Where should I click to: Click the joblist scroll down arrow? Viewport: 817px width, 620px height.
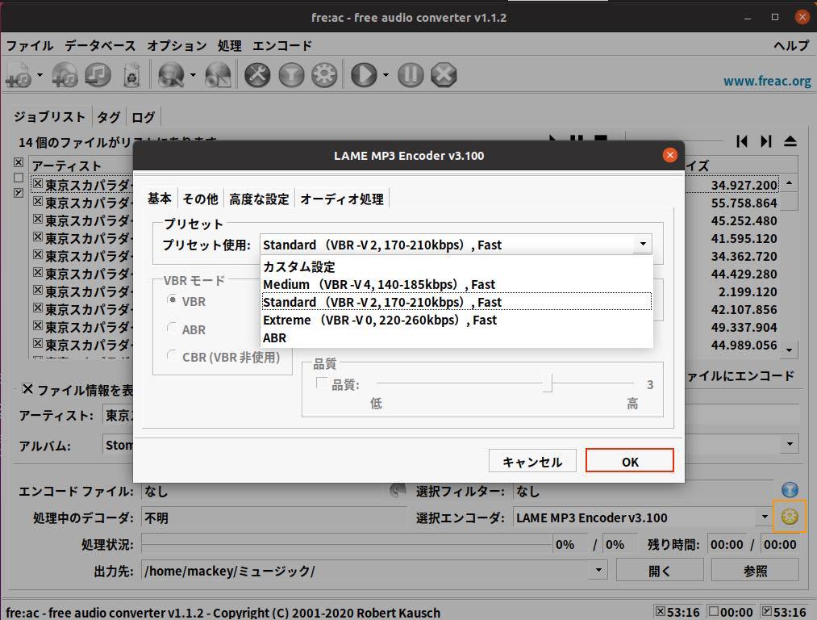tap(790, 350)
